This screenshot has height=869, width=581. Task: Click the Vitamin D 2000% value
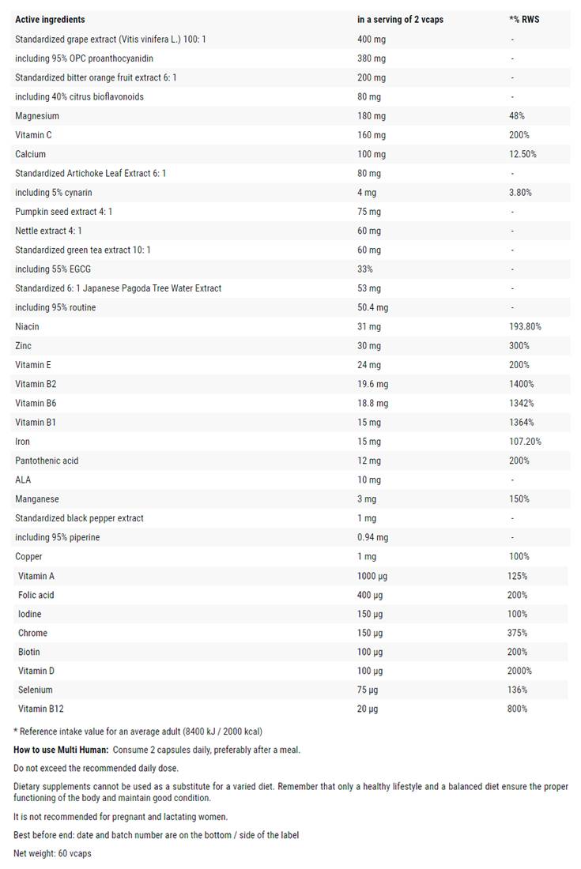click(x=519, y=671)
